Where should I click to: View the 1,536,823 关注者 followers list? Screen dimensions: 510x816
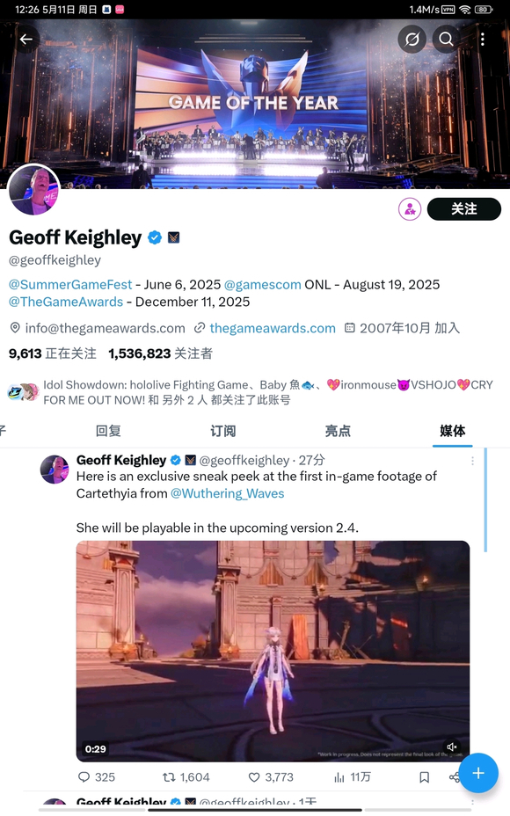[x=160, y=353]
